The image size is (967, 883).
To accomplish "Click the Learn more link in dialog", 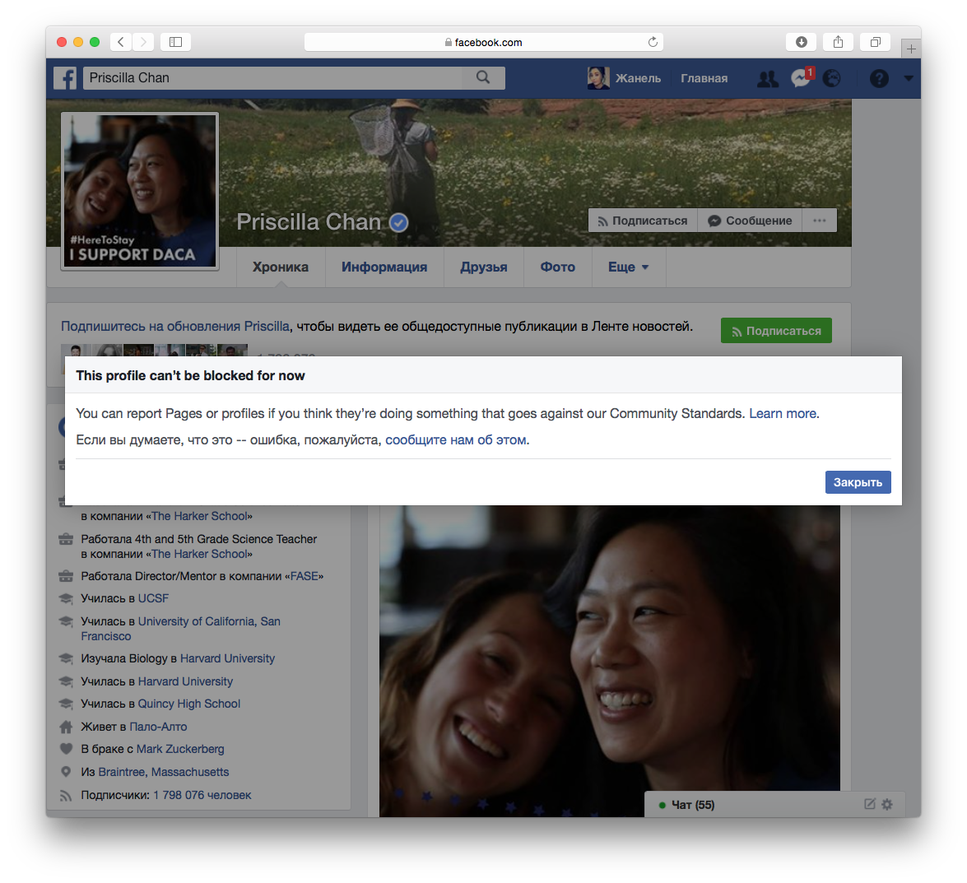I will (783, 414).
